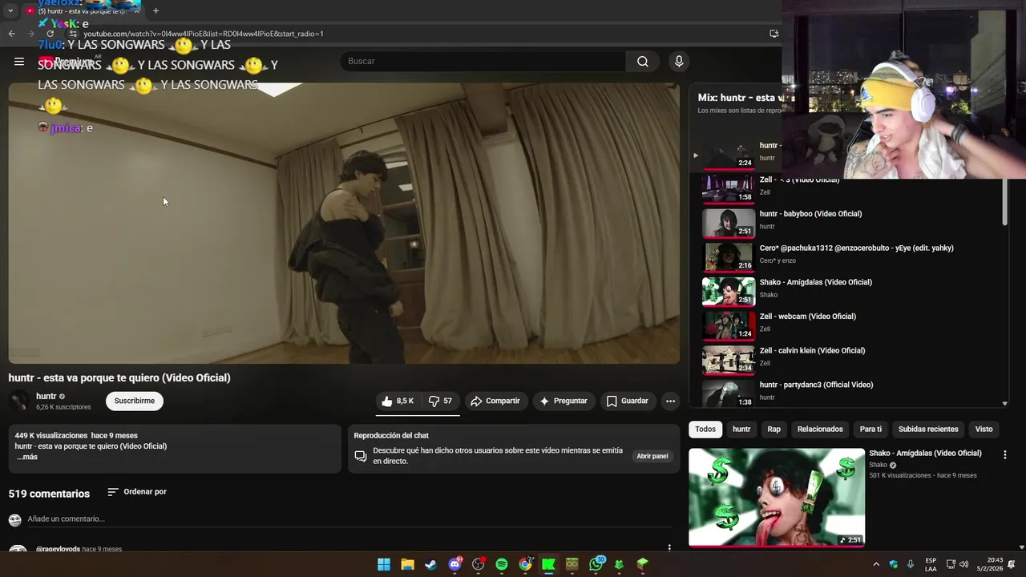Screen dimensions: 1026x577
Task: Click Abrir panel for chat replay
Action: (652, 456)
